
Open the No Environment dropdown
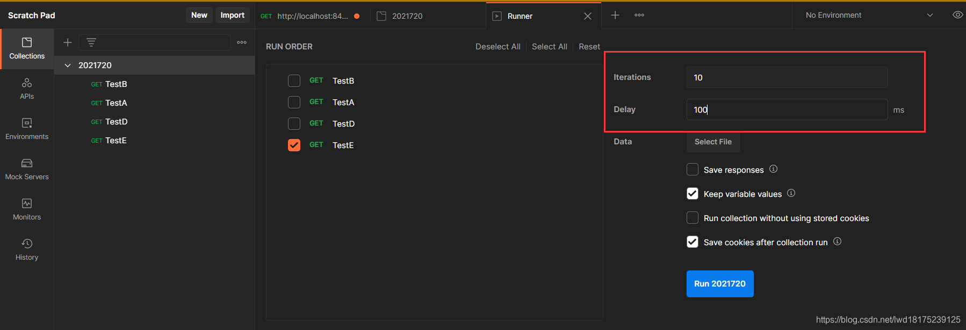(869, 15)
